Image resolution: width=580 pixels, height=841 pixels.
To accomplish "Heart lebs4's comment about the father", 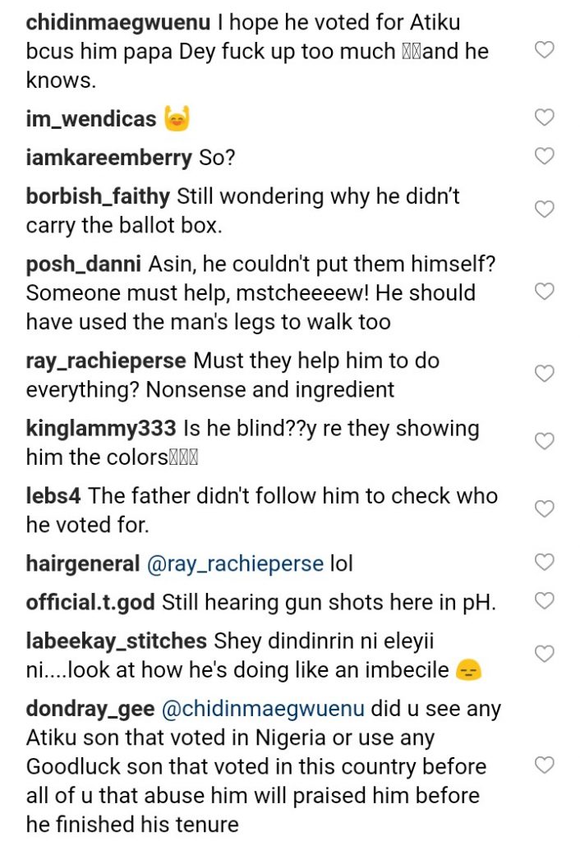I will (544, 509).
